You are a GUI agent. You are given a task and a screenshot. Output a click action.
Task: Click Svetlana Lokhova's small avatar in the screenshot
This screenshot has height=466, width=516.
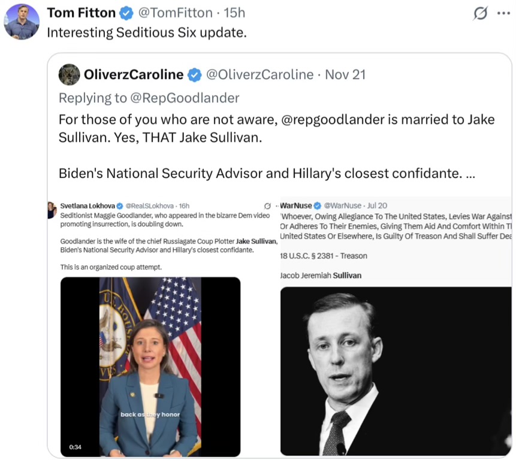pyautogui.click(x=52, y=209)
